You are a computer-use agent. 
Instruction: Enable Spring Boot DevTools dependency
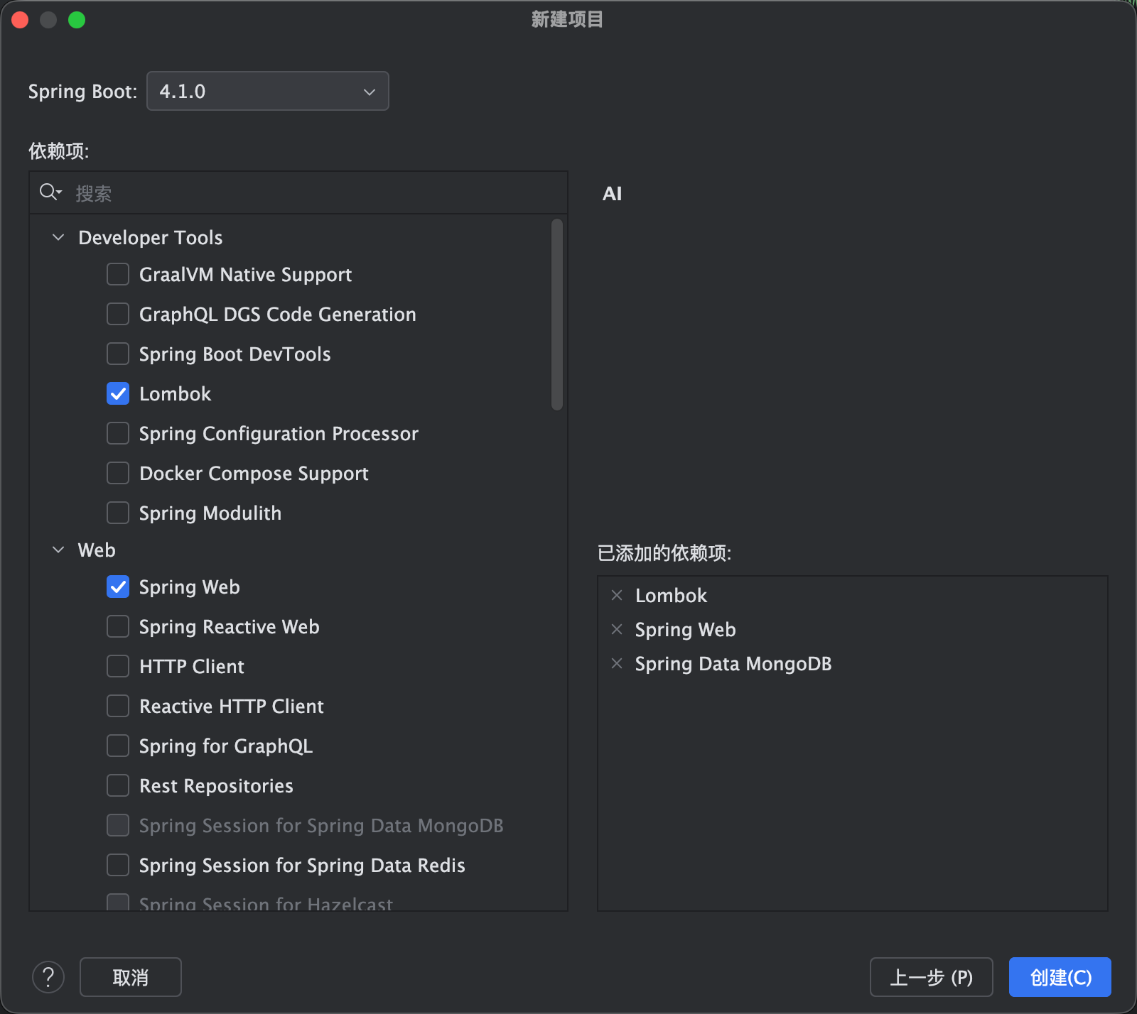click(x=118, y=354)
